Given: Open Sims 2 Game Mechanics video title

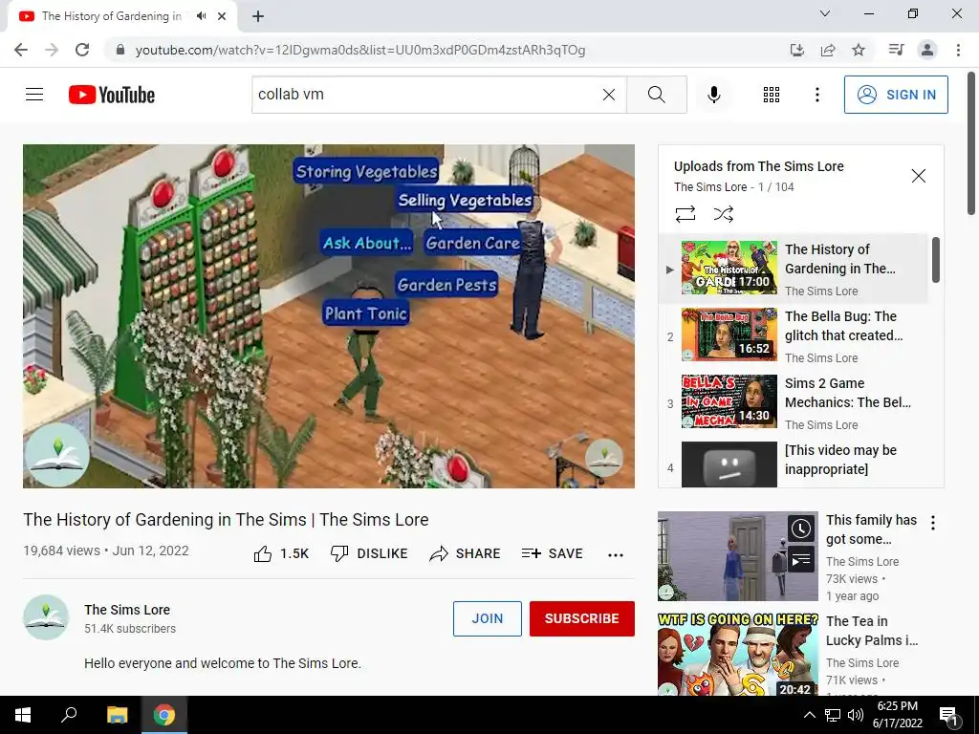Looking at the screenshot, I should pyautogui.click(x=847, y=393).
